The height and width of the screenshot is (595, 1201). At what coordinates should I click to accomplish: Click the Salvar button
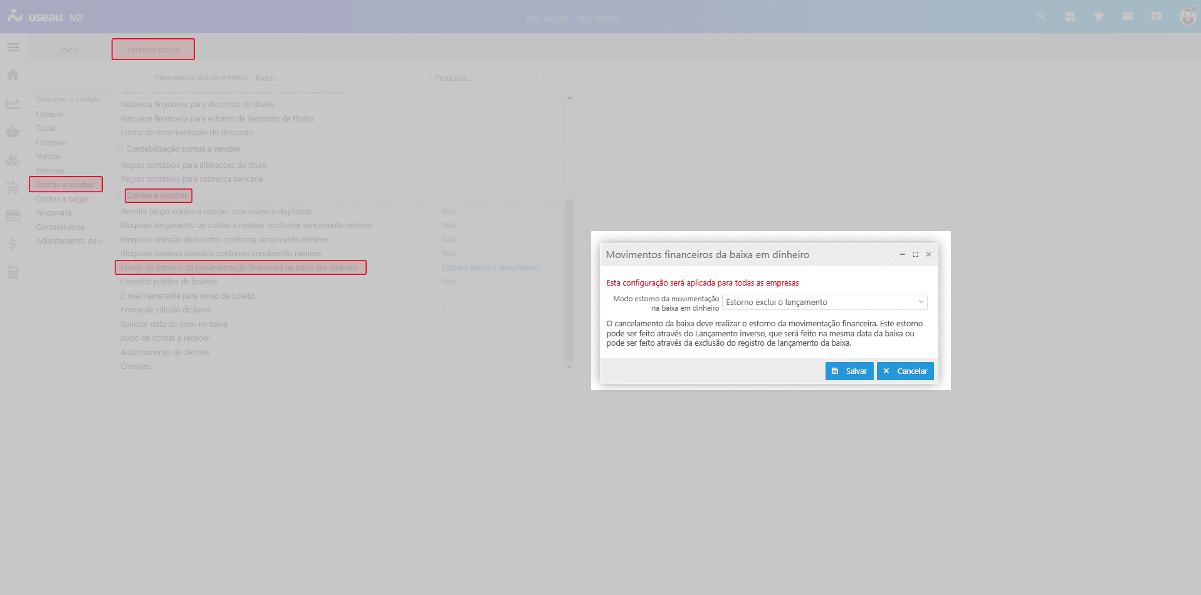[849, 371]
